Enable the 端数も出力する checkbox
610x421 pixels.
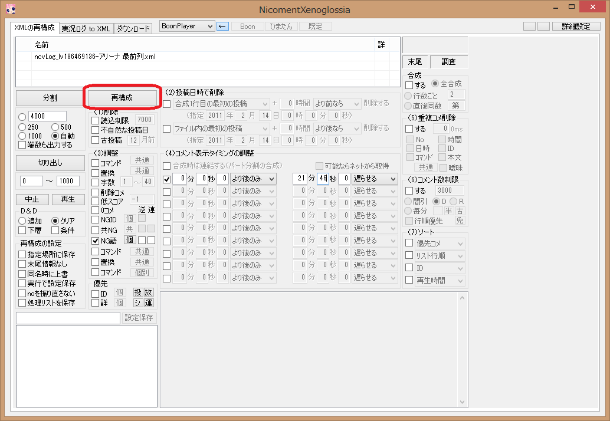pos(22,144)
